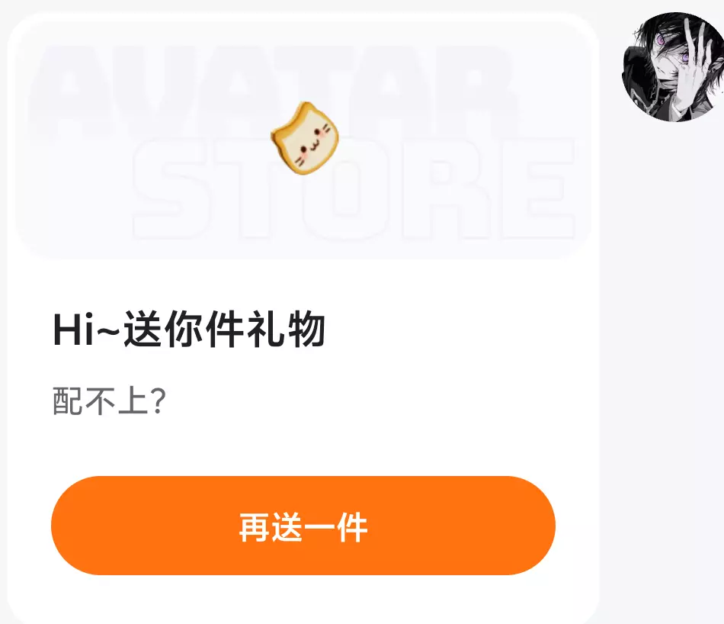Tap the orange 再送一件 button
The width and height of the screenshot is (724, 624).
coord(303,526)
